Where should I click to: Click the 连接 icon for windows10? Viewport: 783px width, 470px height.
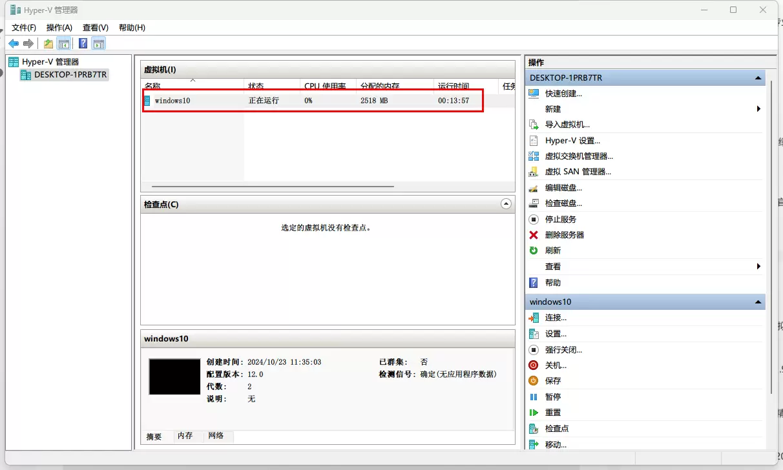click(x=534, y=318)
